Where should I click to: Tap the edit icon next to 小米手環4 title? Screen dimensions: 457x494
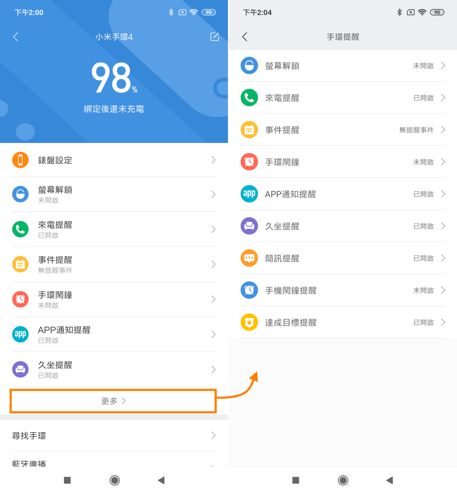click(x=215, y=37)
